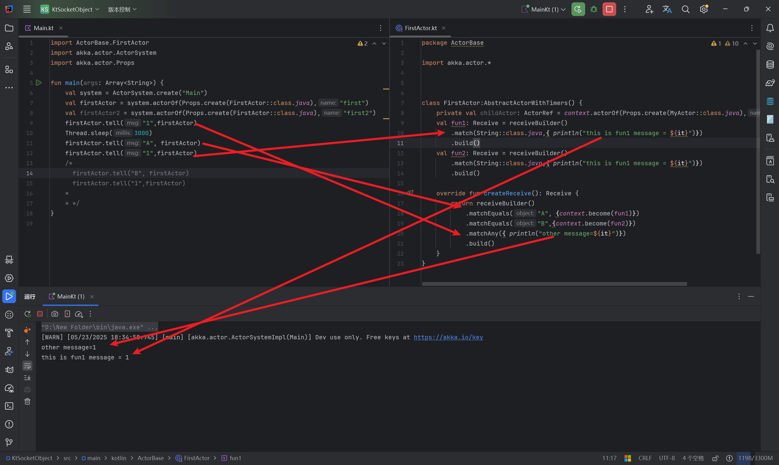Take thread dump camera icon
This screenshot has width=779, height=465.
[54, 314]
